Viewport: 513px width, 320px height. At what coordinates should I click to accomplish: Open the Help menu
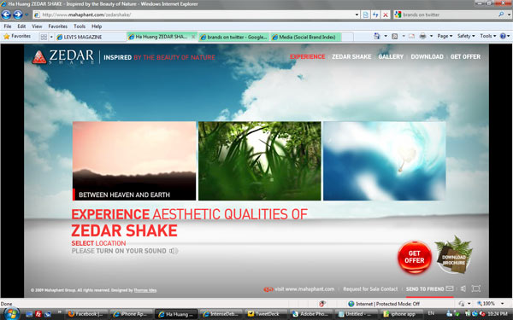(97, 26)
